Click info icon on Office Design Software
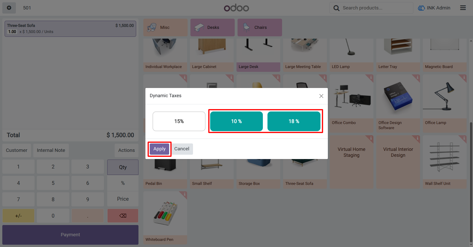The image size is (473, 247). pos(417,77)
